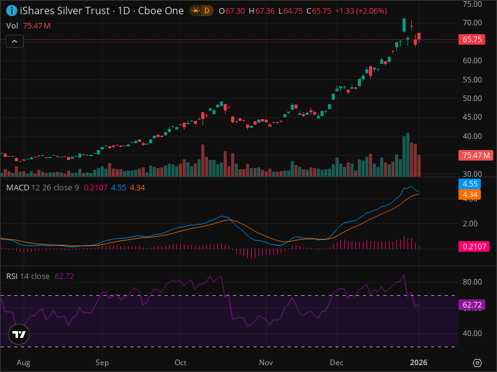Screen dimensions: 497x372
Task: Select the RSI 14 close legend
Action: point(28,276)
